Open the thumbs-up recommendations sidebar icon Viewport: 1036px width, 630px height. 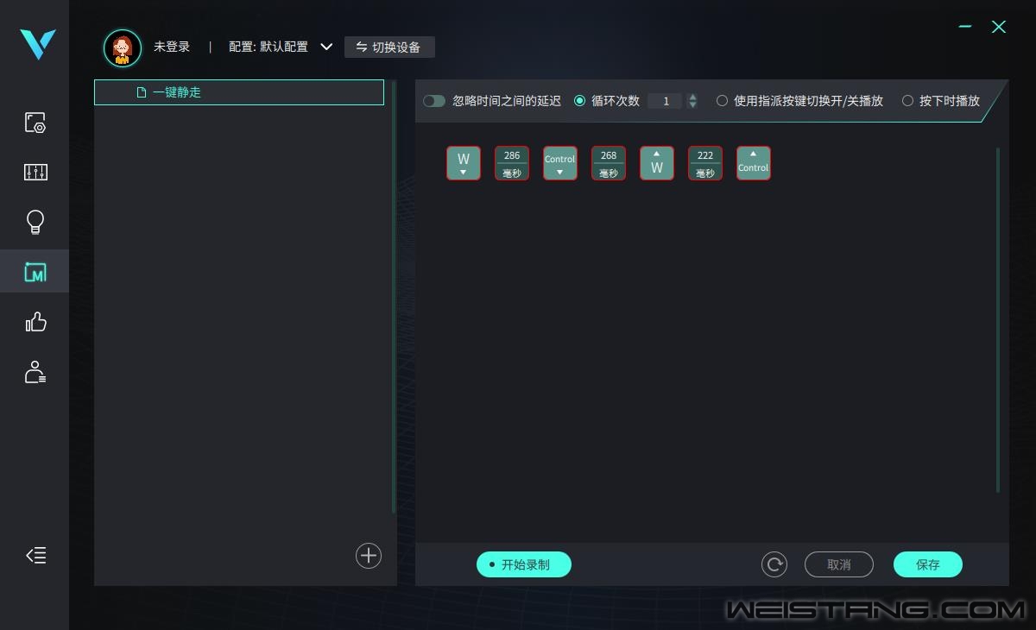(35, 323)
